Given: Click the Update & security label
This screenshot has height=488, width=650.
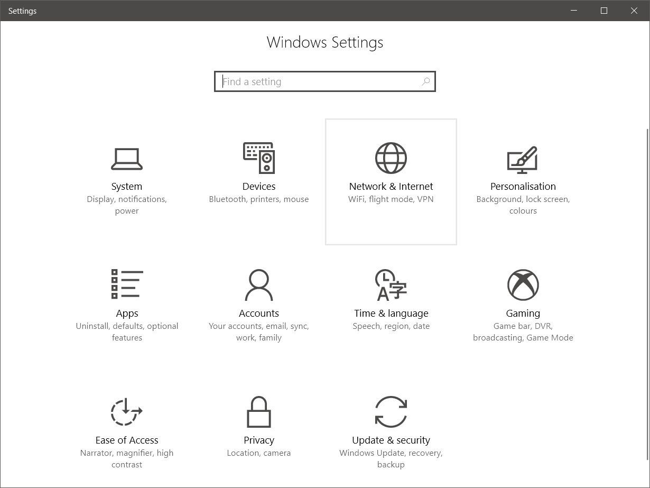Looking at the screenshot, I should pos(391,440).
